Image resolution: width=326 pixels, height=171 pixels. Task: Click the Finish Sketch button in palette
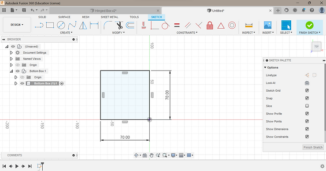pyautogui.click(x=313, y=147)
